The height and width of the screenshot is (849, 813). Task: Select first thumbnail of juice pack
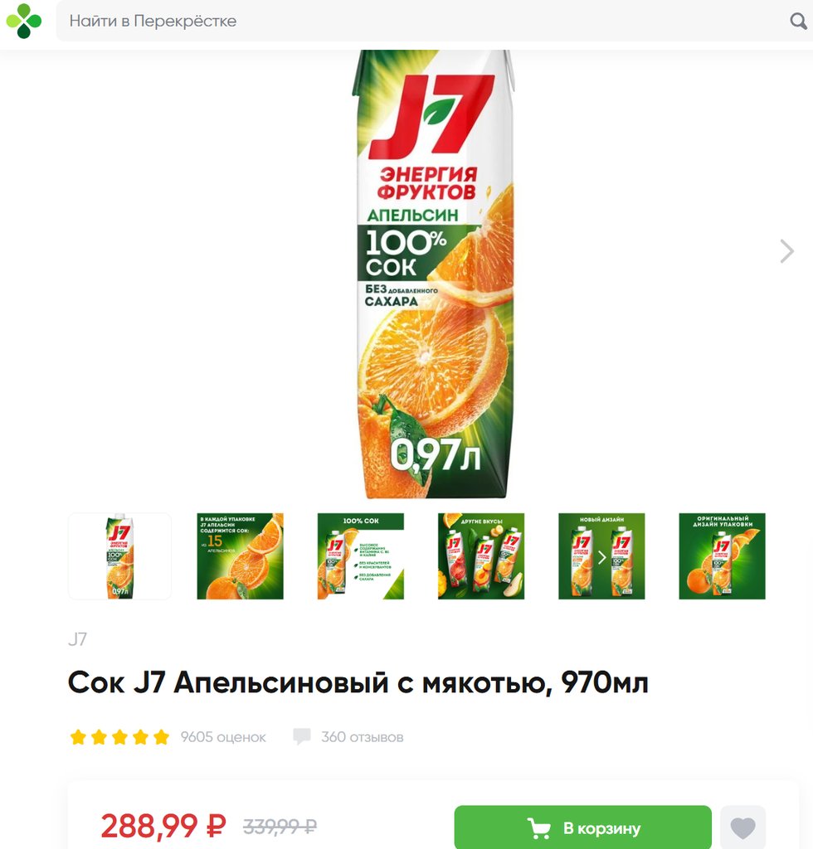point(119,556)
